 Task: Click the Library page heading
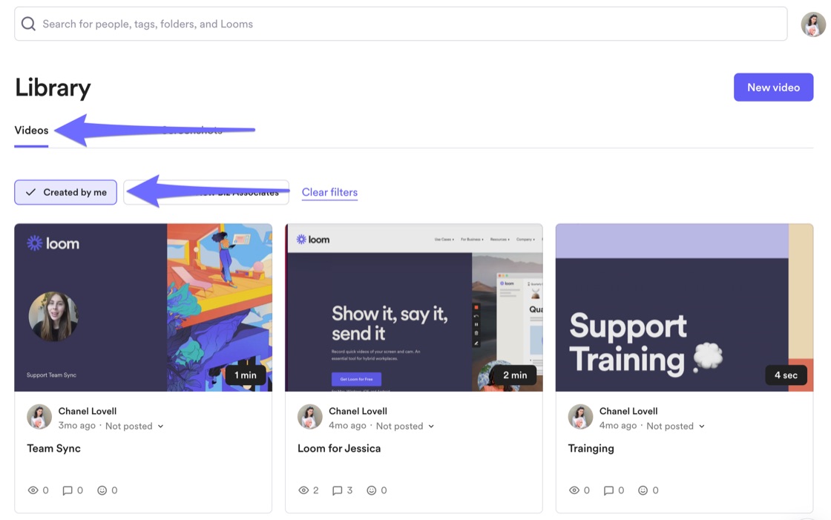(x=53, y=88)
